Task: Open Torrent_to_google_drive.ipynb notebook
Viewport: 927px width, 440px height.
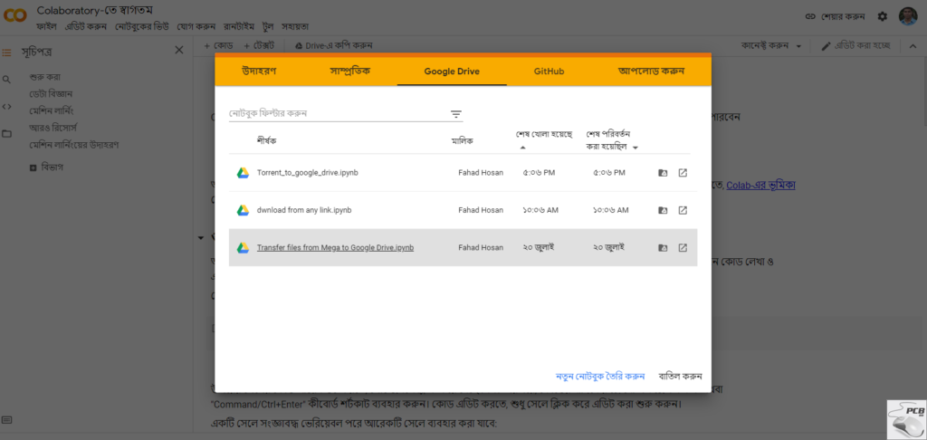Action: click(308, 173)
